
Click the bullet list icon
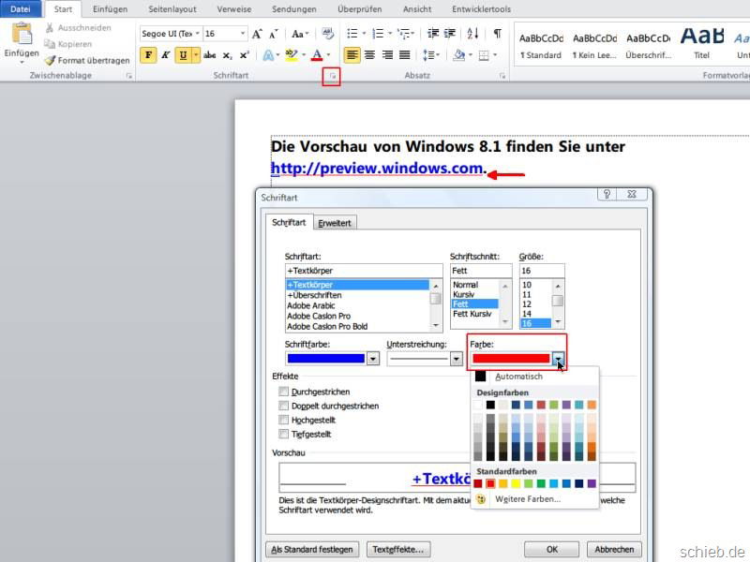(x=352, y=34)
